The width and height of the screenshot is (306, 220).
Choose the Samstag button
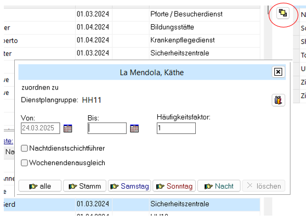[129, 186]
